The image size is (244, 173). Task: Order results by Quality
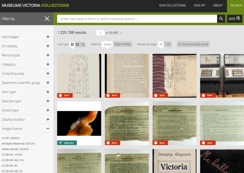point(107,44)
